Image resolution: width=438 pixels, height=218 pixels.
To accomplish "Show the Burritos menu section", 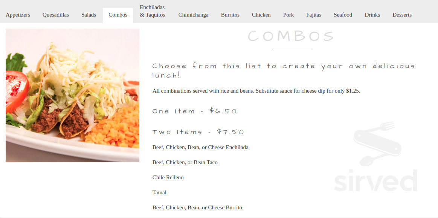I will coord(230,15).
